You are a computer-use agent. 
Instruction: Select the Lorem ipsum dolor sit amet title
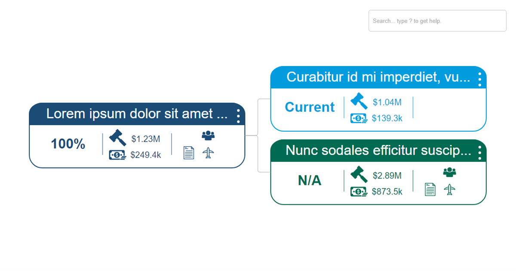[137, 114]
